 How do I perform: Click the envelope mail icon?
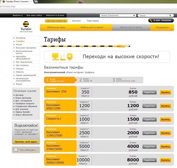pos(16,150)
